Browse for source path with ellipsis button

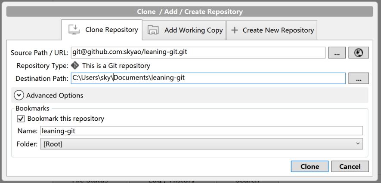click(337, 52)
